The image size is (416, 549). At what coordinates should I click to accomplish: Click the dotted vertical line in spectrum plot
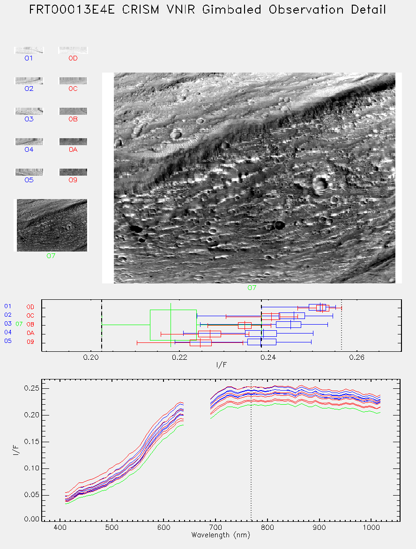tap(251, 450)
